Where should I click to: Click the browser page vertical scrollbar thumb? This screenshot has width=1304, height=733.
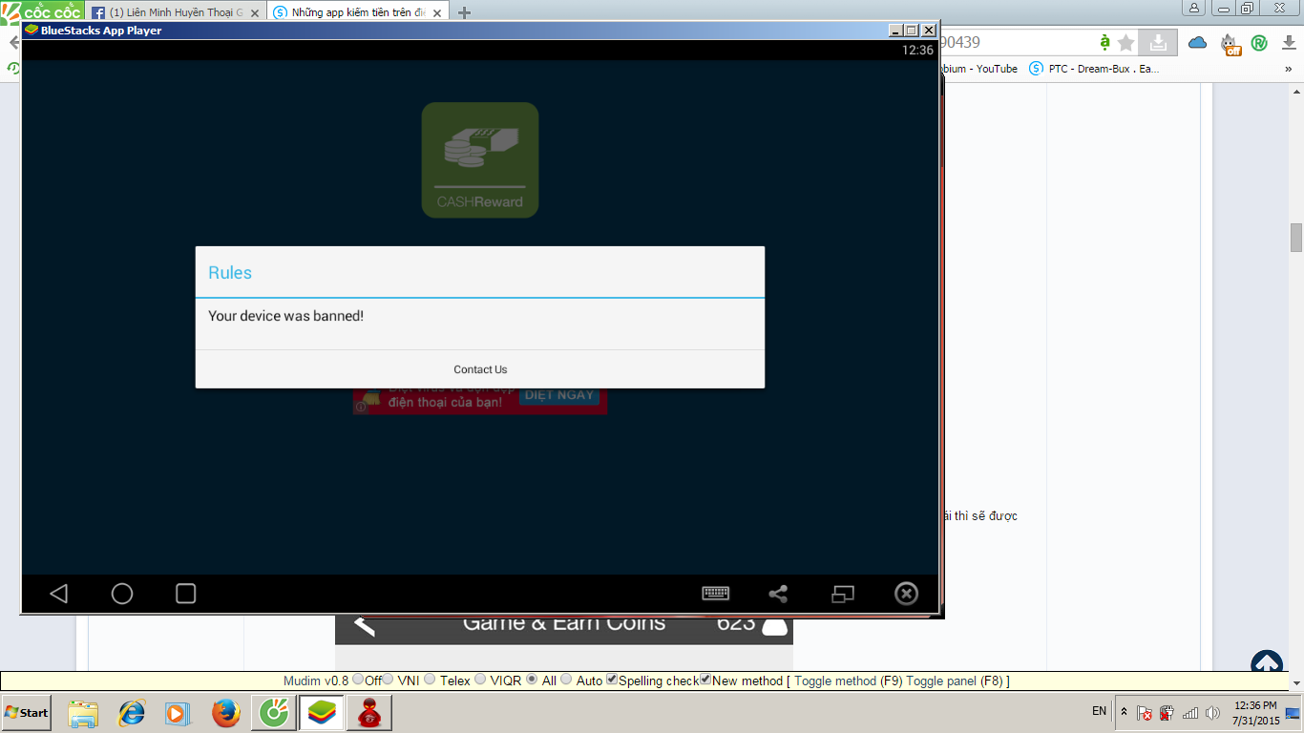1296,237
